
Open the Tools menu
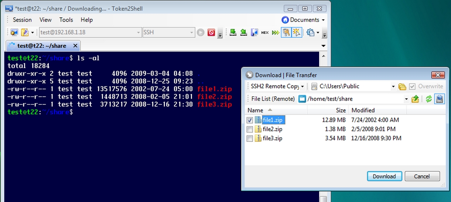pyautogui.click(x=66, y=20)
